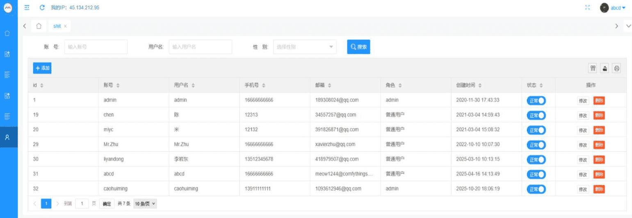Click the table export icon
This screenshot has width=632, height=218.
(605, 68)
